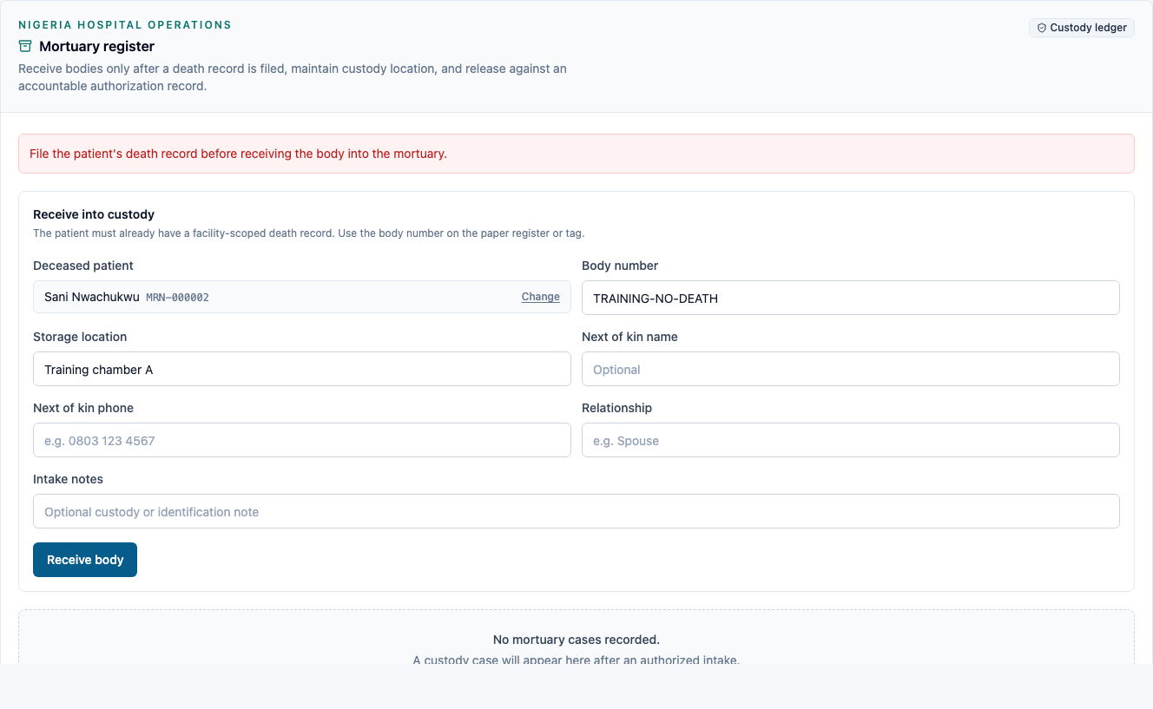1153x709 pixels.
Task: Click the archive box icon beside Mortuary register
Action: click(x=25, y=46)
